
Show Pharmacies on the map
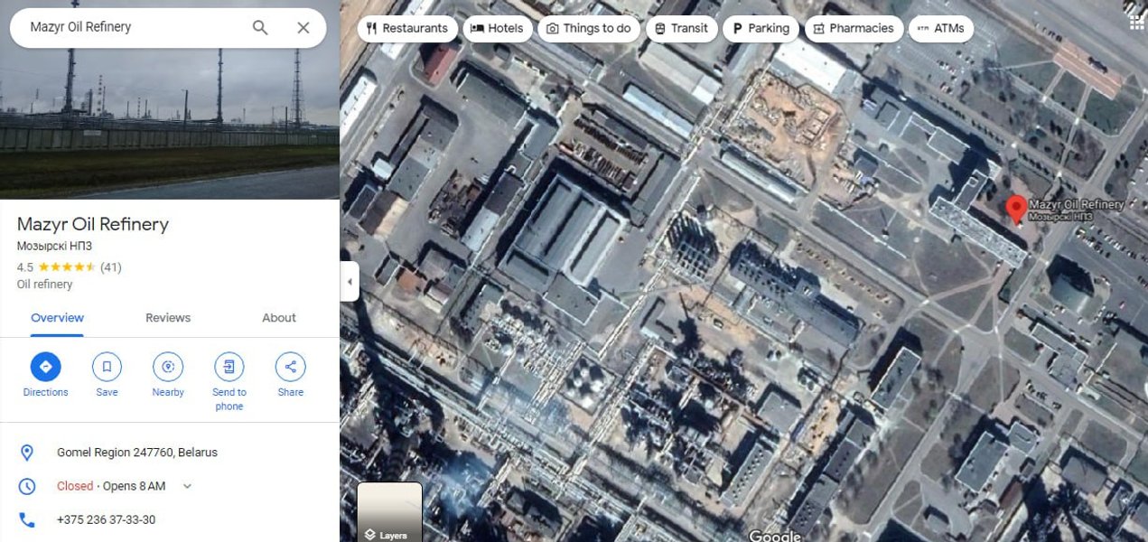tap(854, 28)
